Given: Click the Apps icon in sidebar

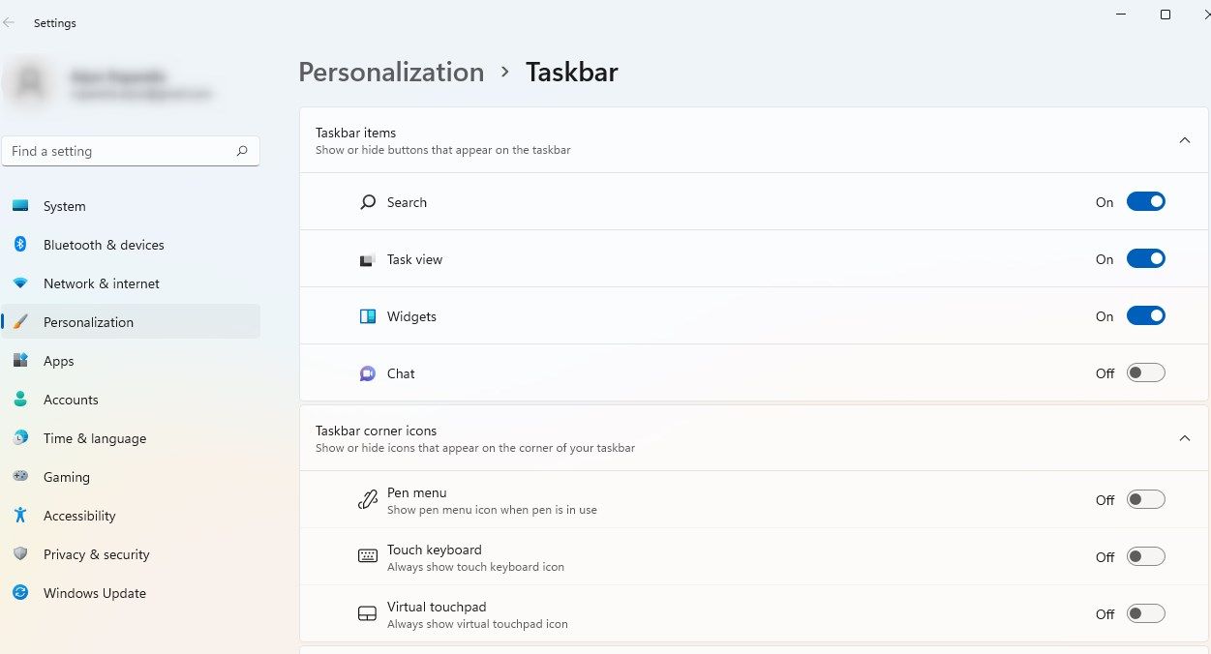Looking at the screenshot, I should click(x=20, y=361).
